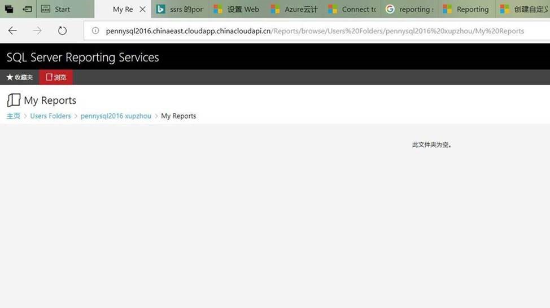This screenshot has width=550, height=308.
Task: Go to the 主页 breadcrumb link
Action: tap(13, 116)
